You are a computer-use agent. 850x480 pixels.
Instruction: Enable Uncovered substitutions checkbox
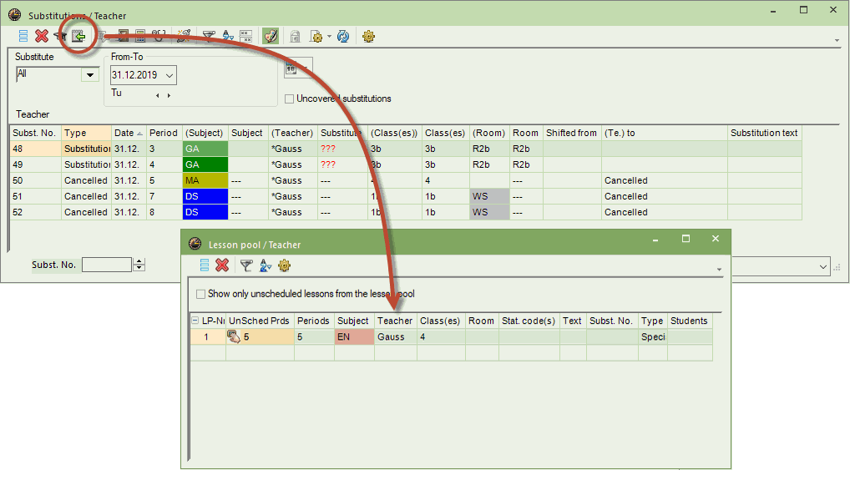pyautogui.click(x=290, y=99)
